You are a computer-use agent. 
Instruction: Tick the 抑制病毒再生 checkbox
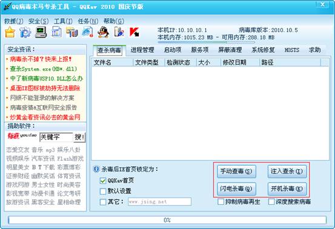[221, 202]
